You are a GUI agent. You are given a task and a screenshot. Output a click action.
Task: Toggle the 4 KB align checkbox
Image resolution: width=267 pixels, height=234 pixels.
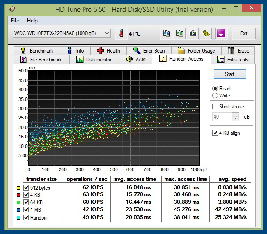click(x=215, y=133)
